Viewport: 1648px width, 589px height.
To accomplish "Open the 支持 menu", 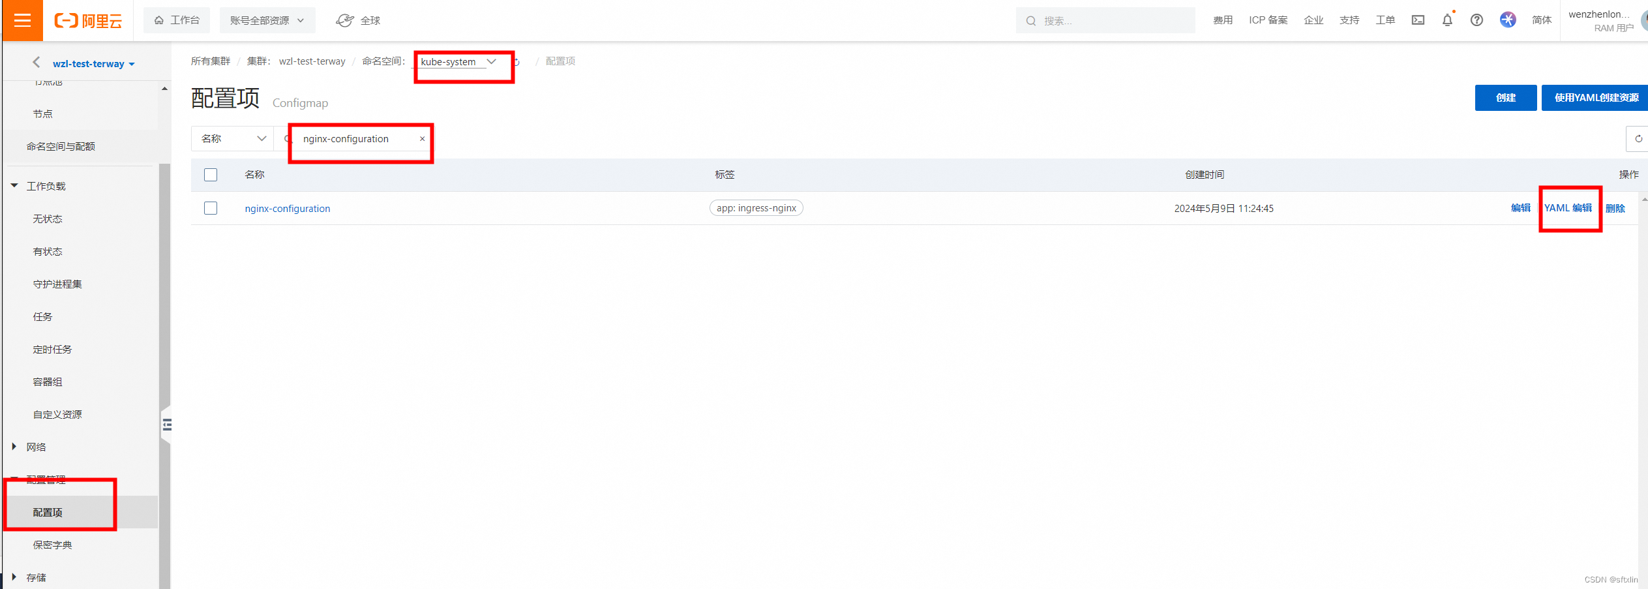I will click(1349, 20).
